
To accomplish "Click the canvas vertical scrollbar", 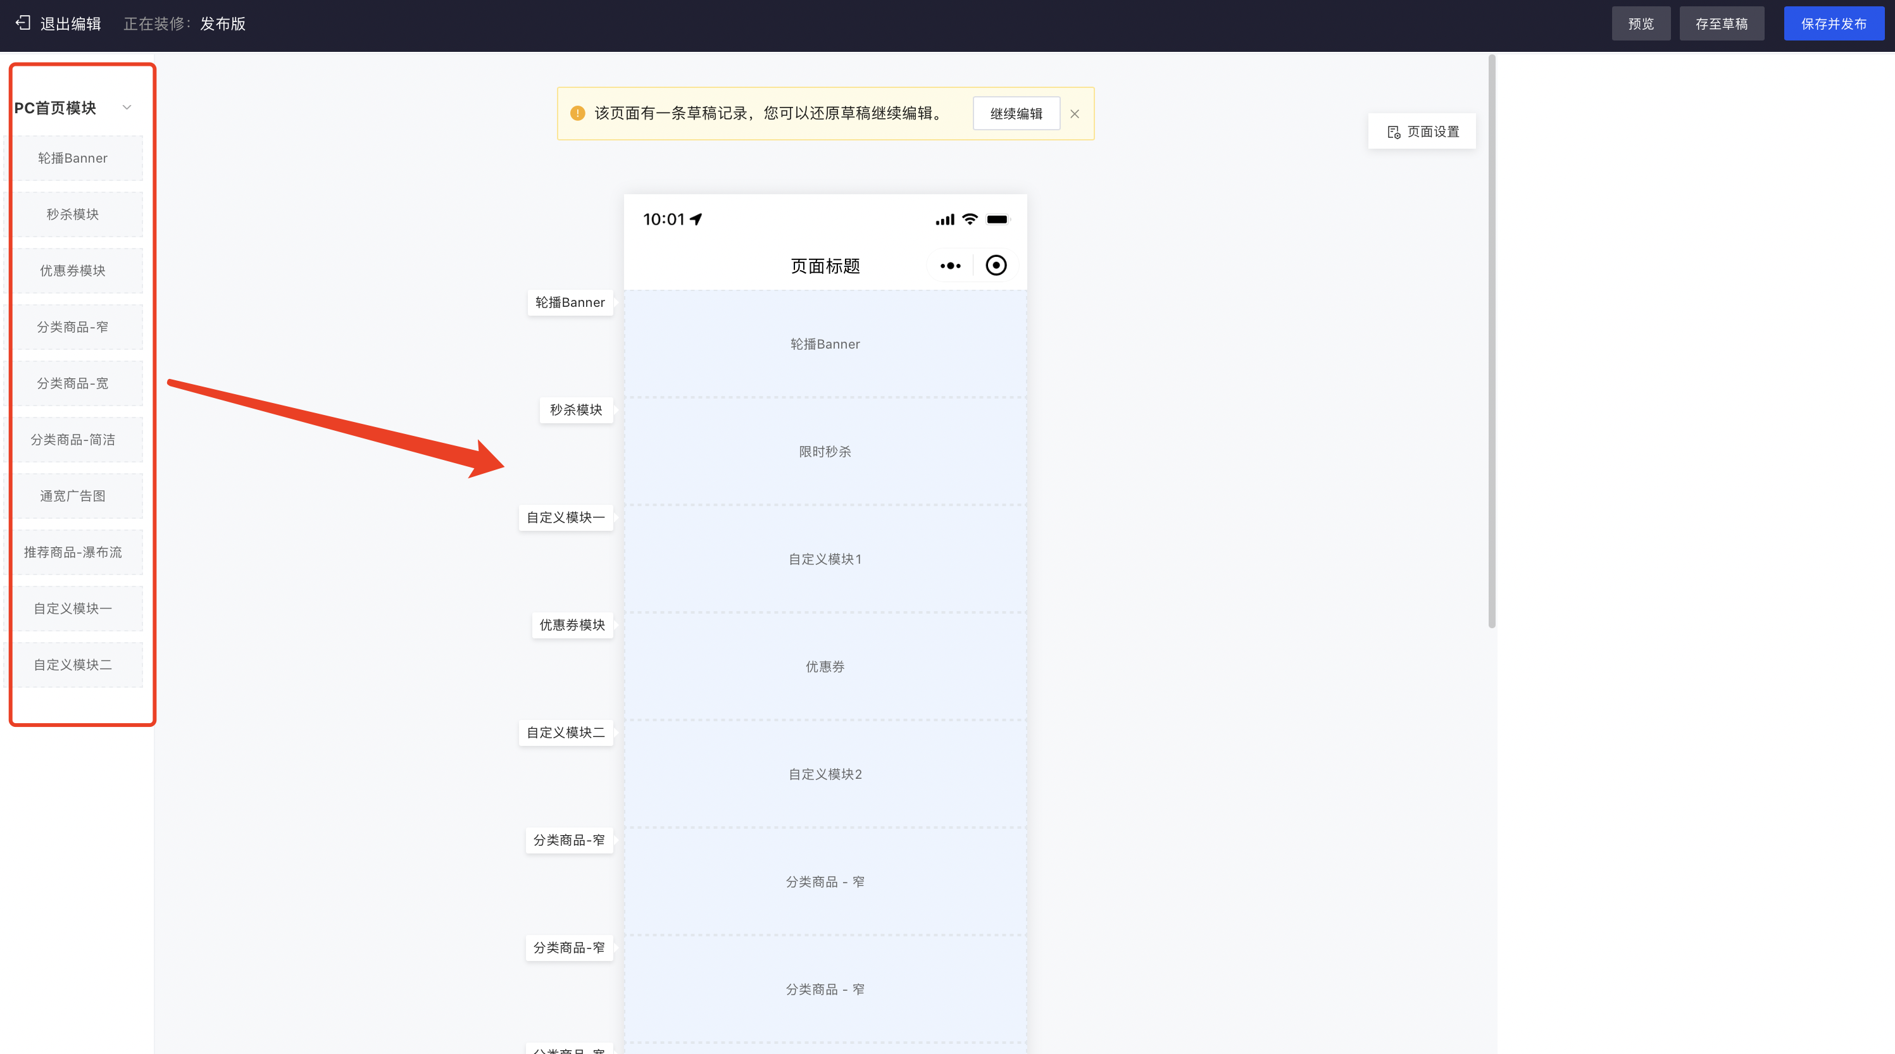I will [x=1491, y=341].
